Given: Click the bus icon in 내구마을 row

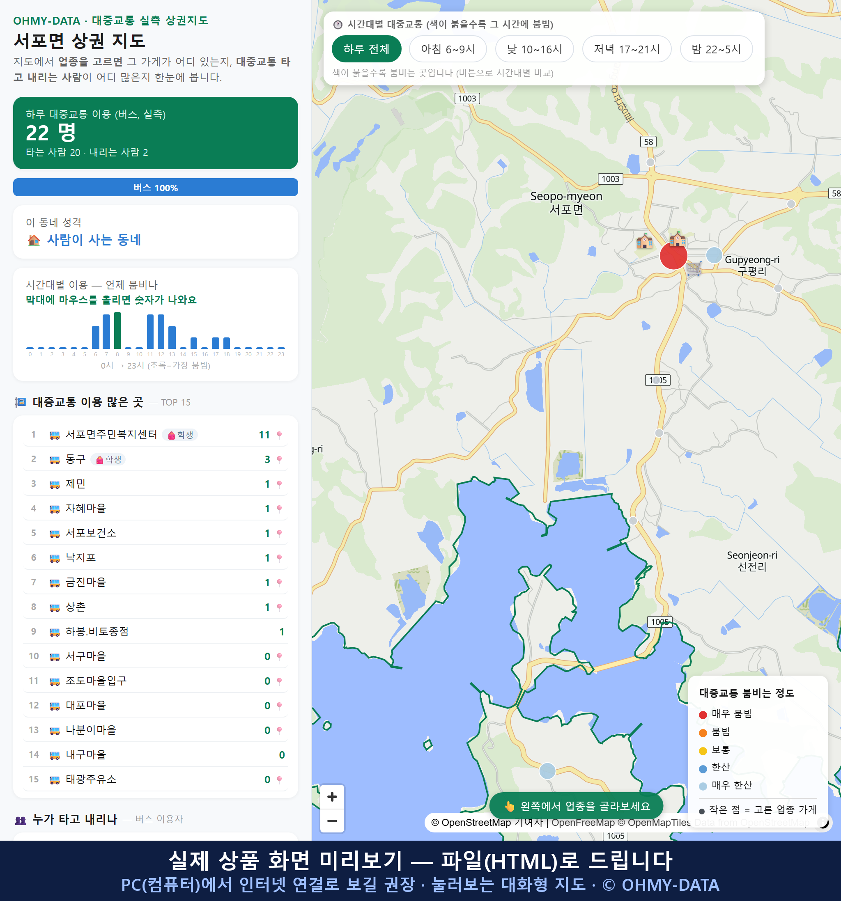Looking at the screenshot, I should (54, 755).
